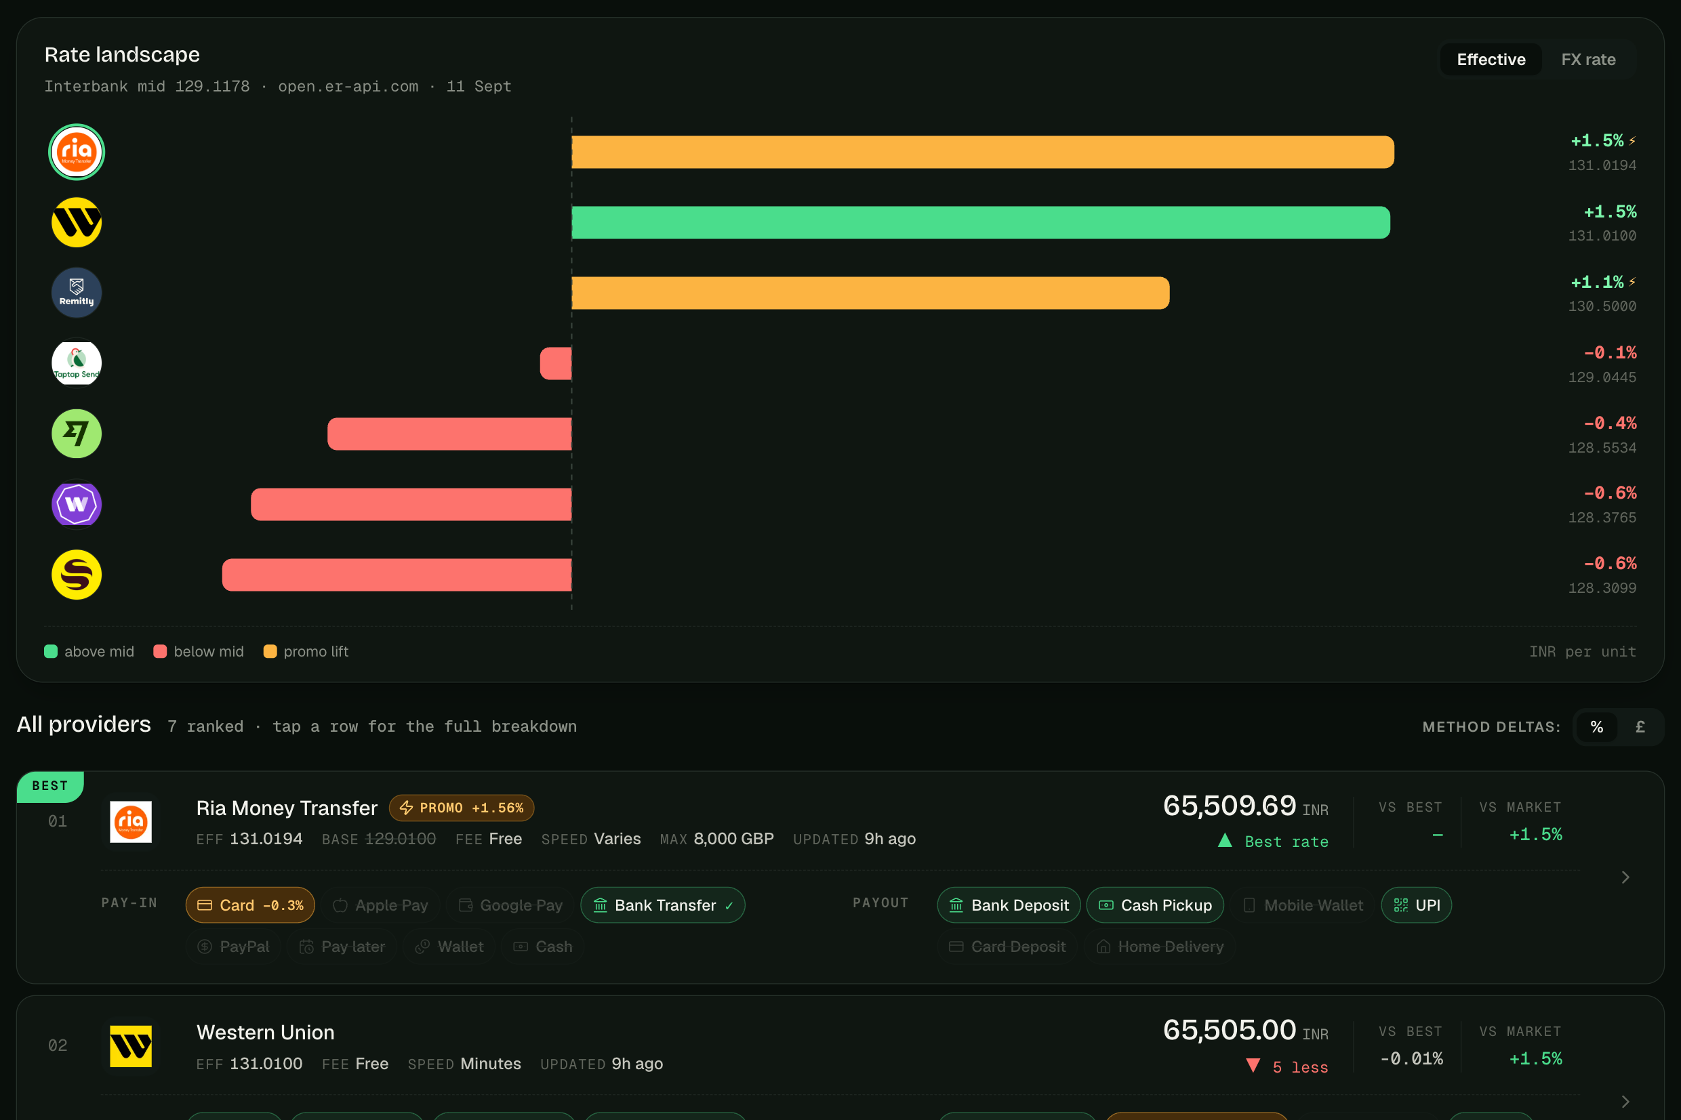Expand the Western Union row chevron
Screen dimensions: 1681x1120
(1625, 1102)
